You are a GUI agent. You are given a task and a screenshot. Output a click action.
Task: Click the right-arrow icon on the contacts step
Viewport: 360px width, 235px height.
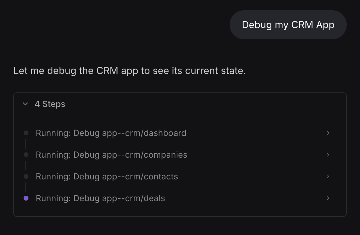(328, 176)
